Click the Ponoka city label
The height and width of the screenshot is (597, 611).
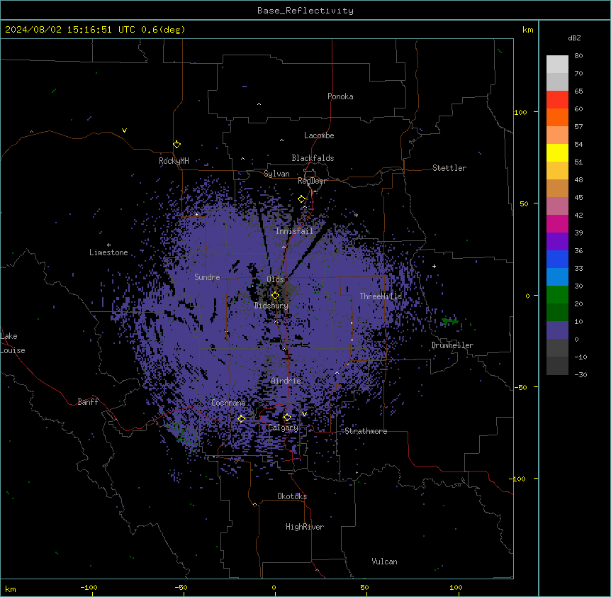click(340, 96)
